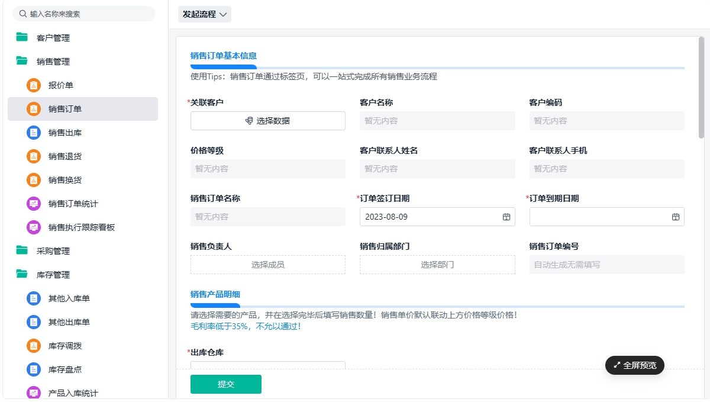The image size is (710, 402).
Task: Click calendar icon in 订单到期日期 field
Action: point(676,217)
